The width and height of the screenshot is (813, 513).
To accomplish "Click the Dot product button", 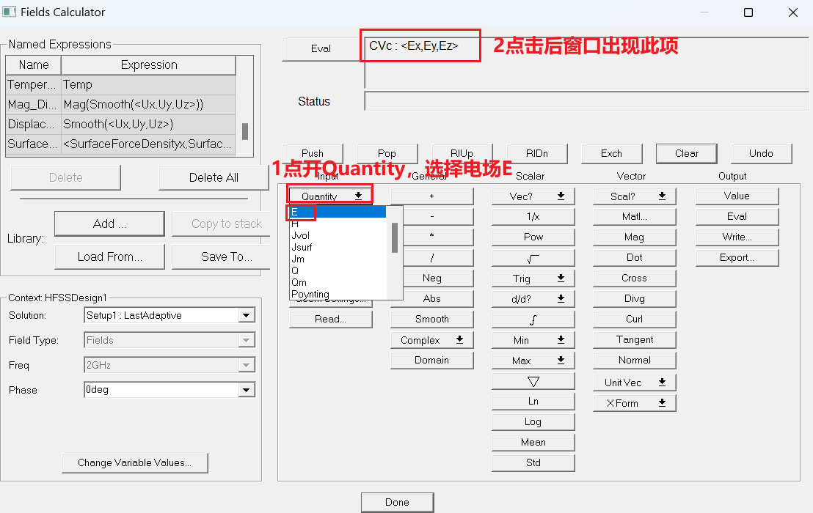I will [x=635, y=258].
